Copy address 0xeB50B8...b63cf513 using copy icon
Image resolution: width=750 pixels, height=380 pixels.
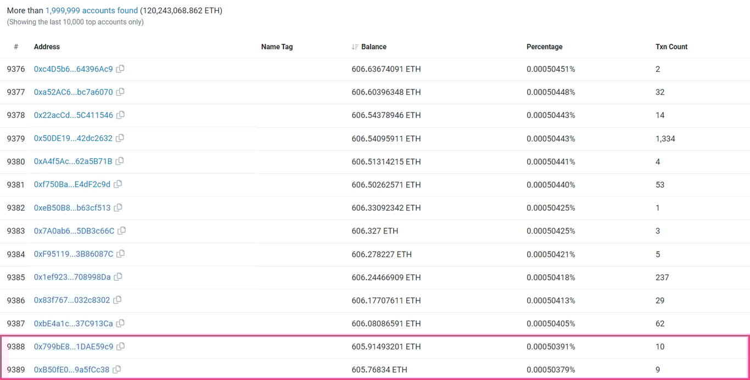119,208
